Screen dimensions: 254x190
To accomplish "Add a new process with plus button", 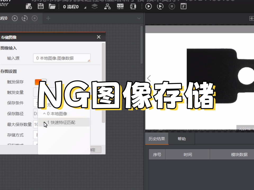I will tap(48, 18).
